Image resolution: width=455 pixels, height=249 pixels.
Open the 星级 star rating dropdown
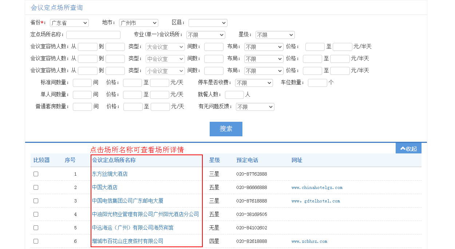(x=275, y=35)
